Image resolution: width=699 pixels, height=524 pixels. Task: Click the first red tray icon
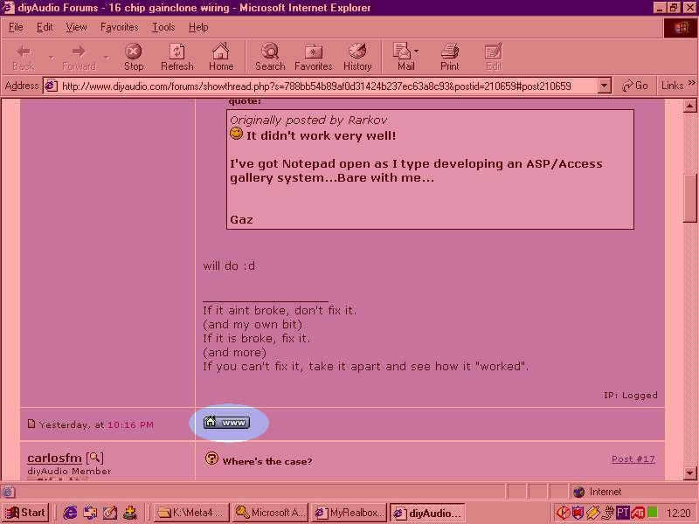point(563,513)
